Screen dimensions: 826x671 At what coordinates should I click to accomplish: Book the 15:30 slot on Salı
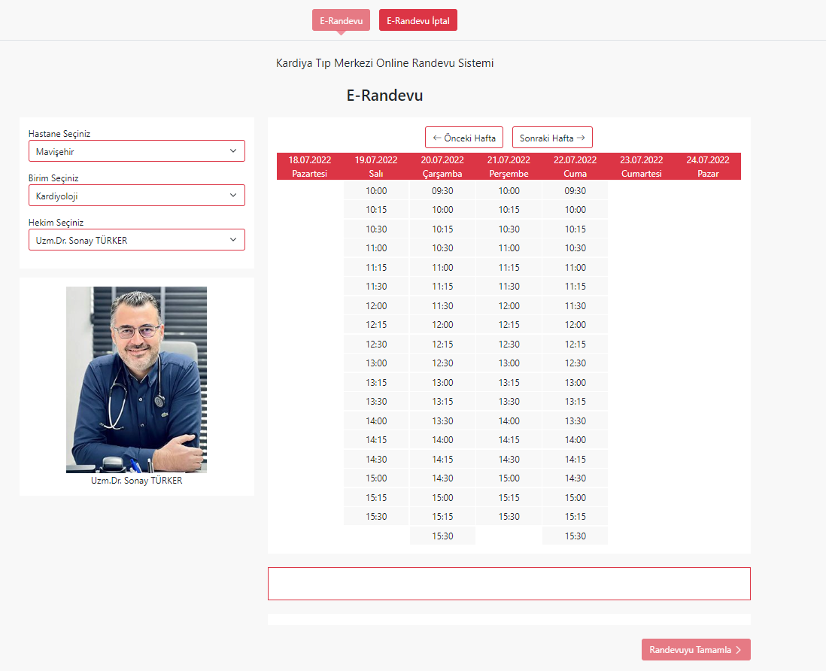pos(376,517)
